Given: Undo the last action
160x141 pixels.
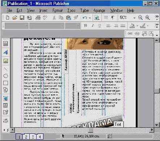Looking at the screenshot, I should [x=85, y=18].
